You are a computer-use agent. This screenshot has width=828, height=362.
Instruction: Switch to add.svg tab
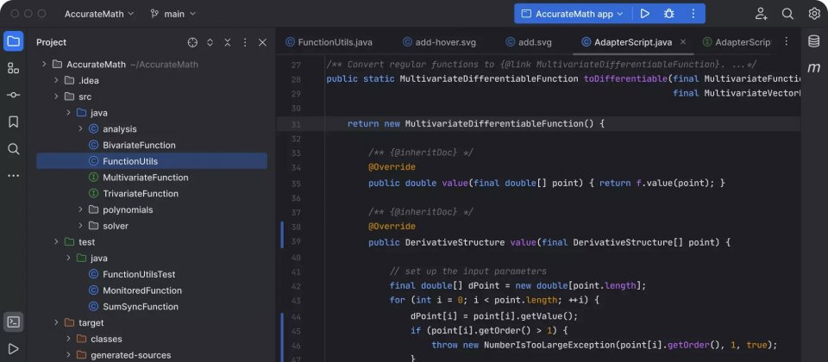click(x=529, y=42)
